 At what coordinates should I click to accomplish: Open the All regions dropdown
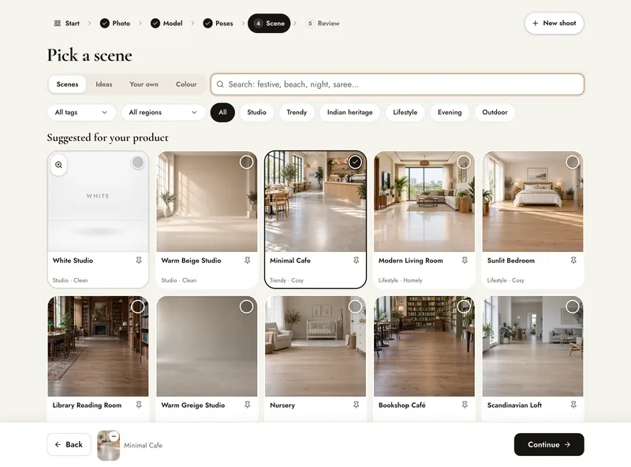(163, 113)
